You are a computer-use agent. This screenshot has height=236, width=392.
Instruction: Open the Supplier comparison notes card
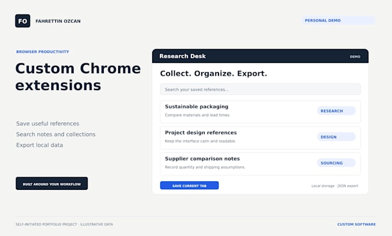tap(260, 164)
